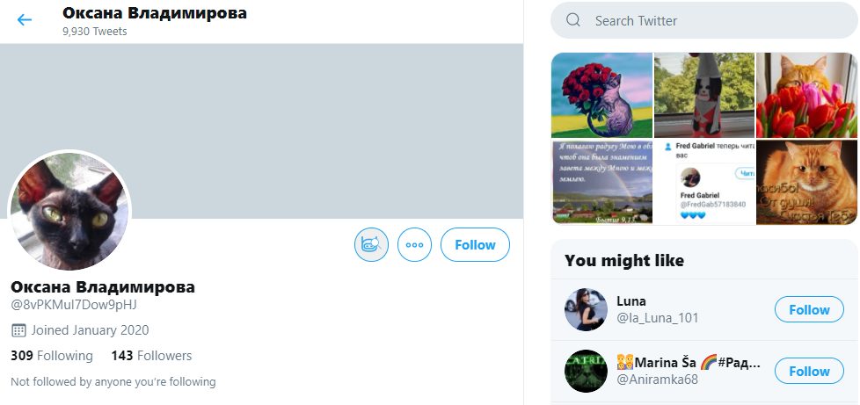
Task: Click the Search Twitter input field
Action: (x=703, y=20)
